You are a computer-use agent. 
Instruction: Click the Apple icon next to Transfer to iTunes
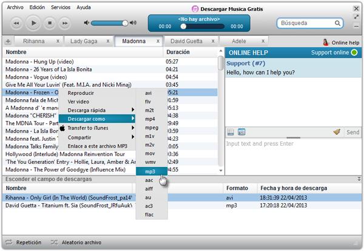(x=62, y=128)
